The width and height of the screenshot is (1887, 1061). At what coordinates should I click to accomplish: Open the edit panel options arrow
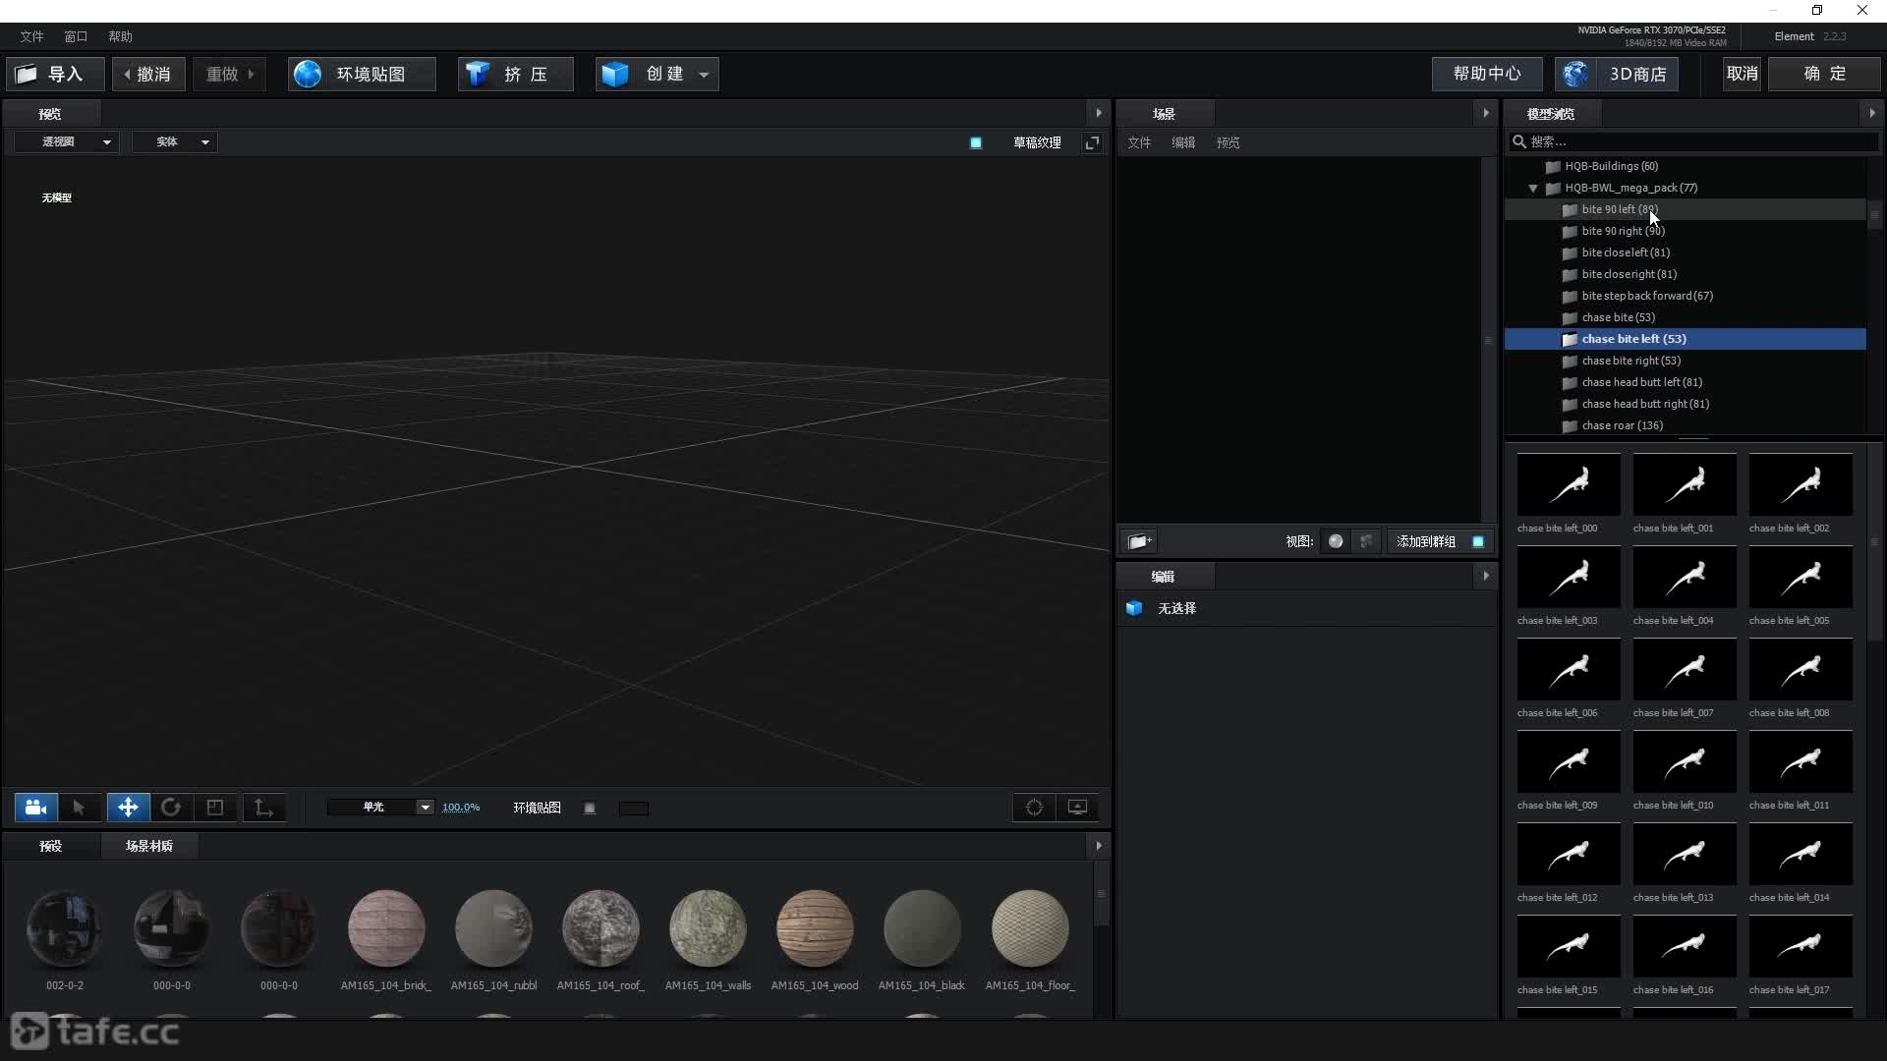1486,576
